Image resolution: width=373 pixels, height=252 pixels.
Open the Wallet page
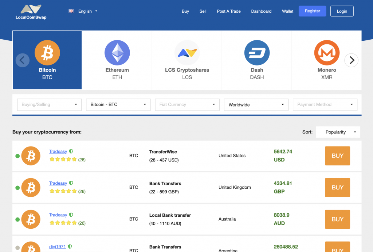[288, 11]
